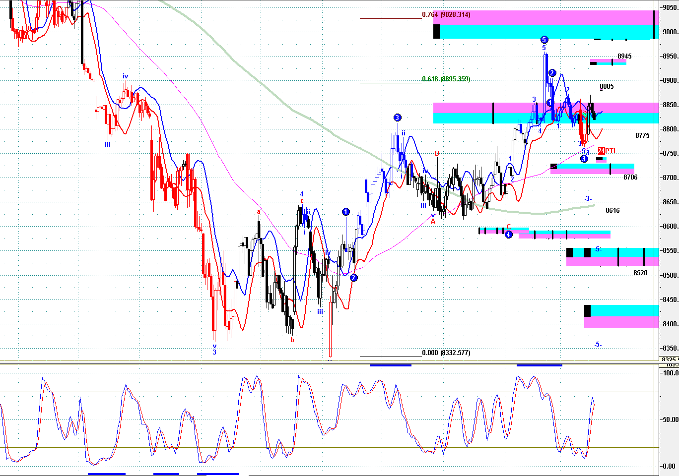Select the 0.618 (8895.359) Fibonacci level label
Image resolution: width=679 pixels, height=476 pixels.
tap(446, 79)
